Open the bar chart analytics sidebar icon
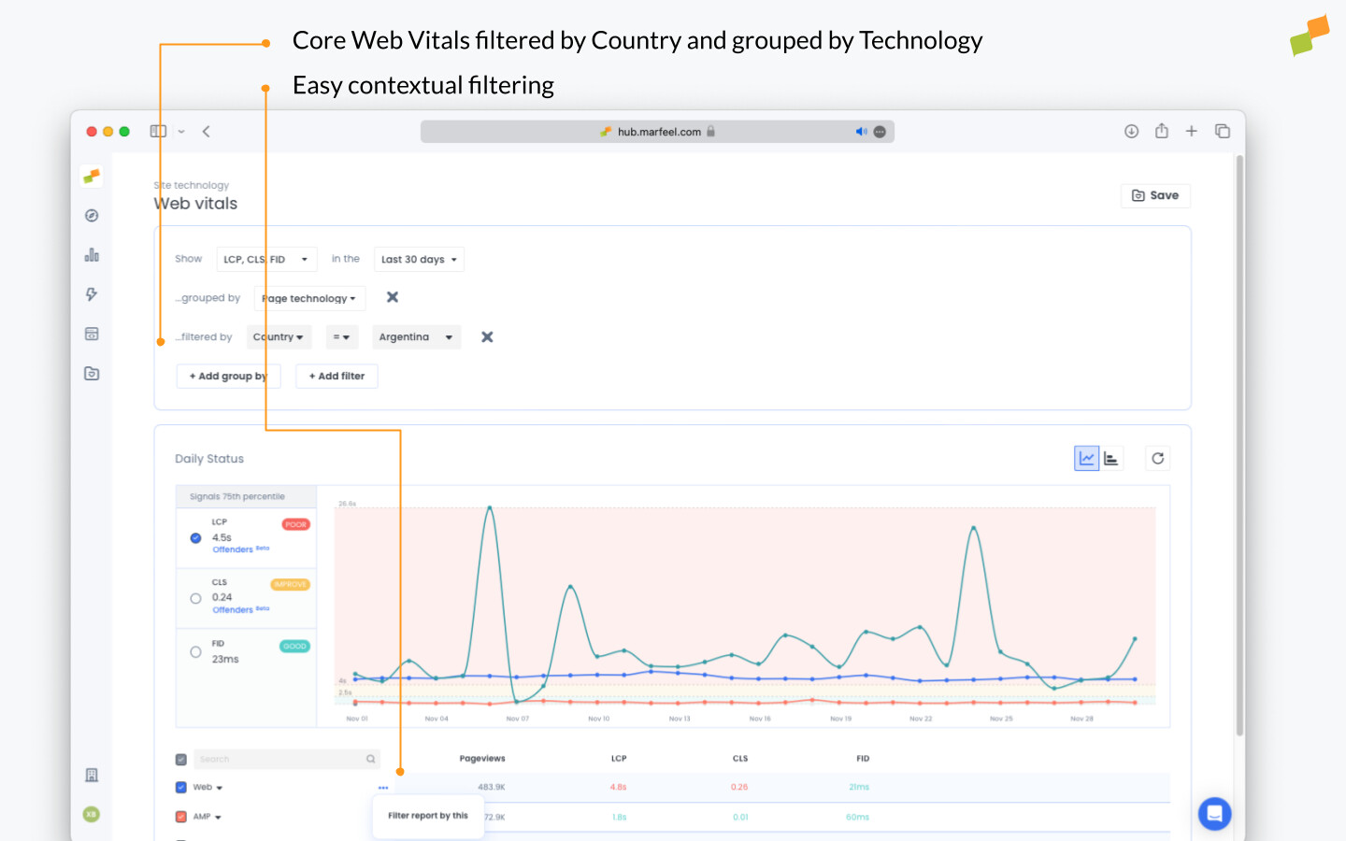 click(x=91, y=254)
